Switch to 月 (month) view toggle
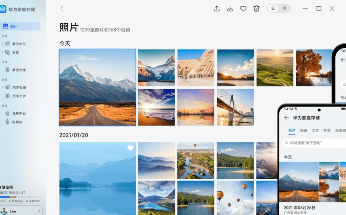The width and height of the screenshot is (346, 215). click(x=285, y=8)
